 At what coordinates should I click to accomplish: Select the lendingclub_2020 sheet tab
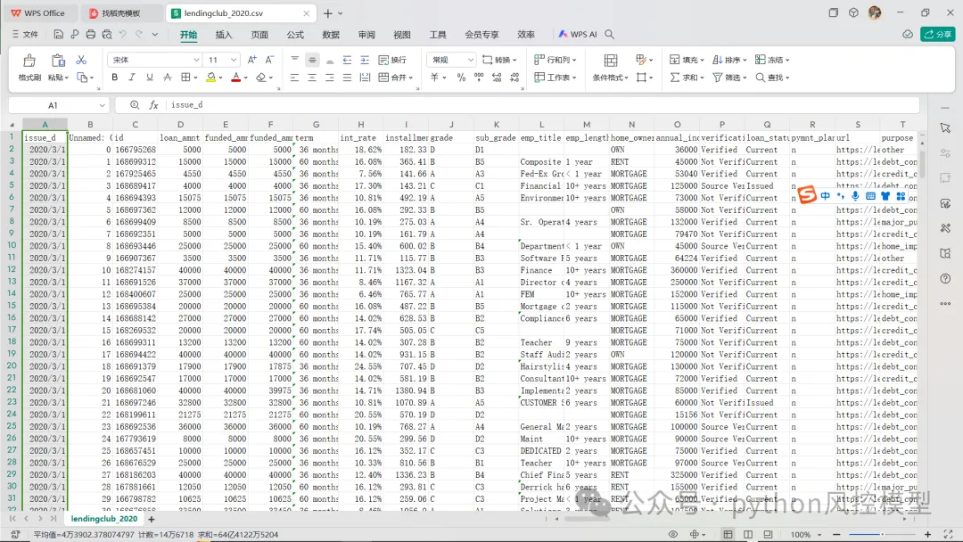104,520
